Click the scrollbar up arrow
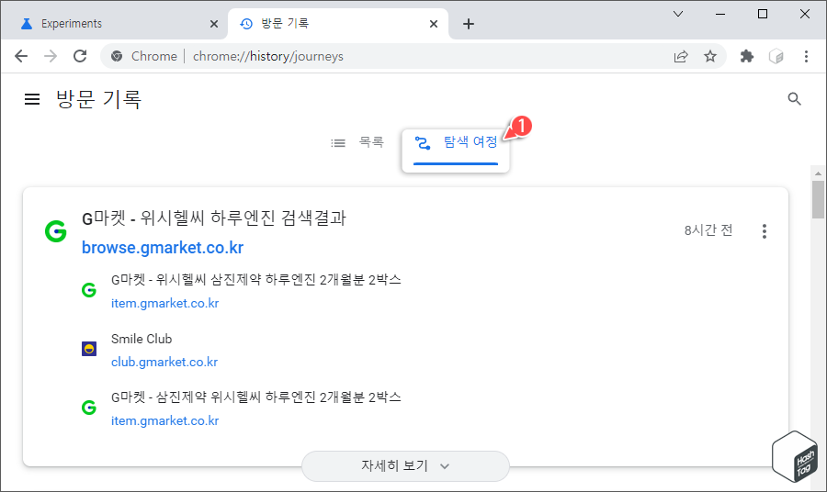Image resolution: width=827 pixels, height=492 pixels. coord(818,173)
